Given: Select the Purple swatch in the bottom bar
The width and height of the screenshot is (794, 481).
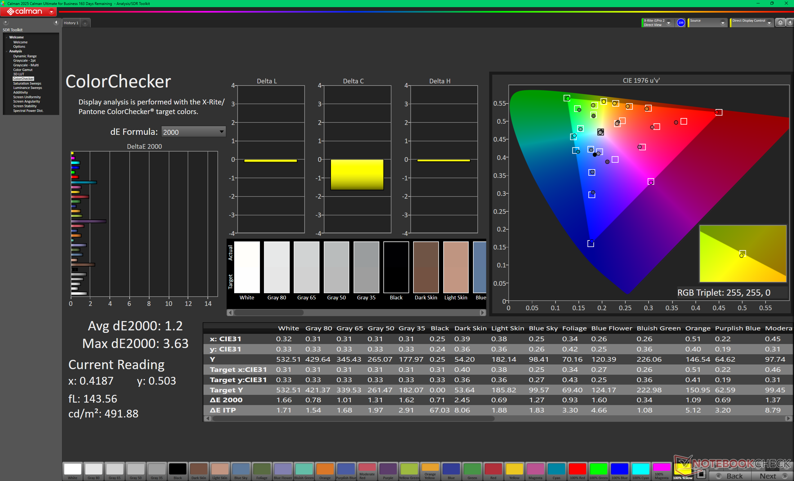Looking at the screenshot, I should click(x=388, y=471).
